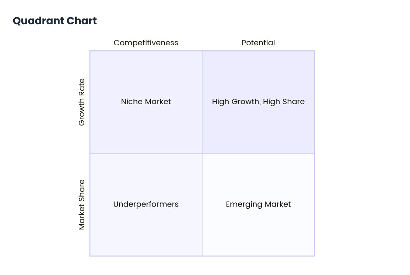This screenshot has width=410, height=275.
Task: Click the Growth Rate vertical label
Action: (82, 102)
